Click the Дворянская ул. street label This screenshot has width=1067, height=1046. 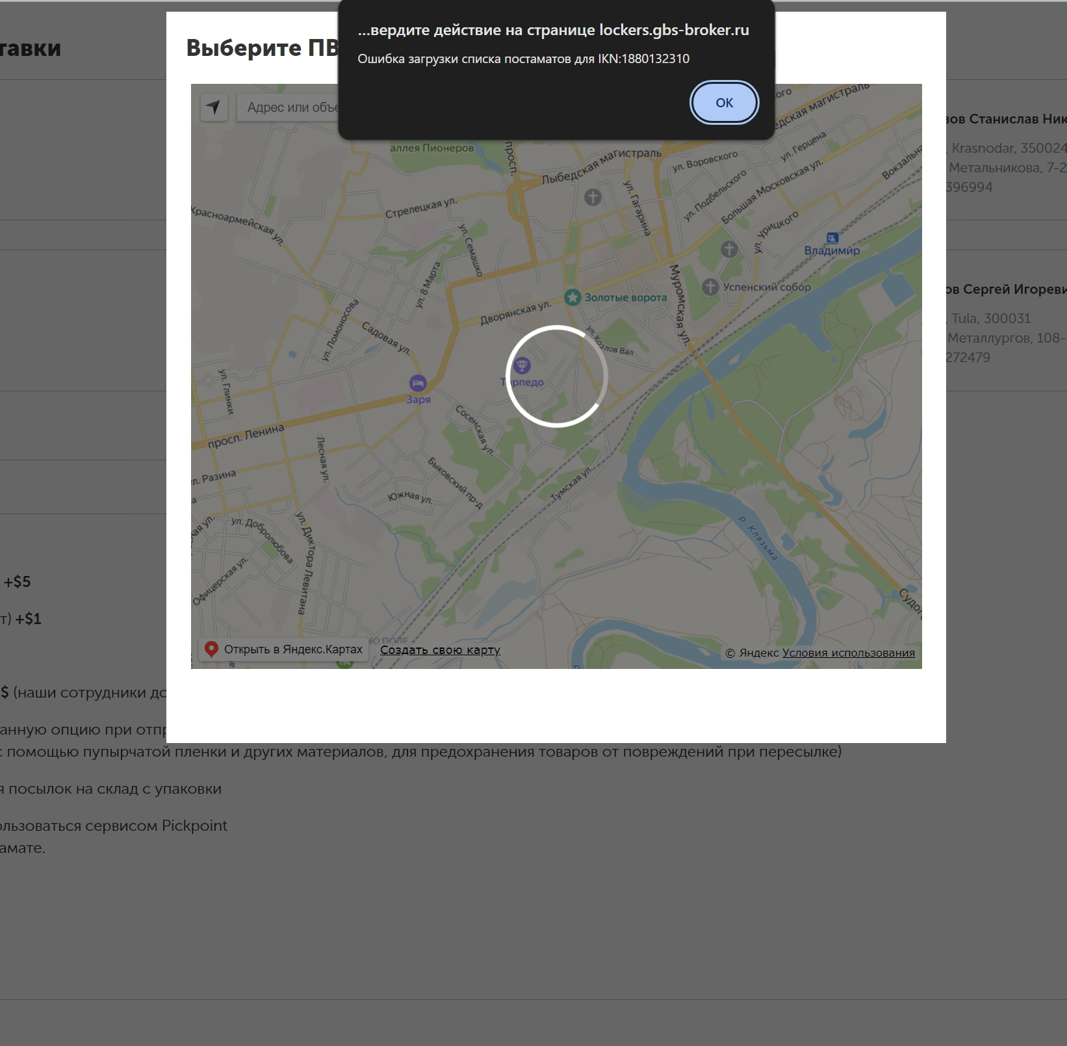click(x=515, y=313)
